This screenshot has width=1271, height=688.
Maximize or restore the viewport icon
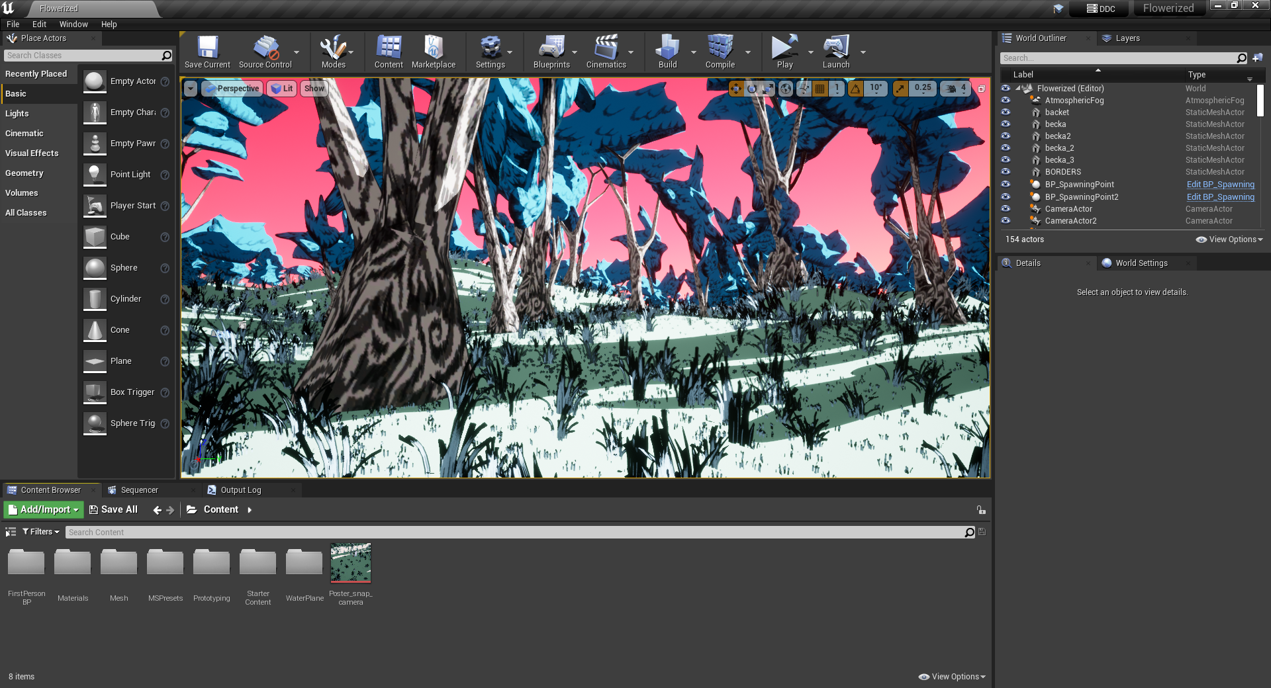tap(982, 89)
